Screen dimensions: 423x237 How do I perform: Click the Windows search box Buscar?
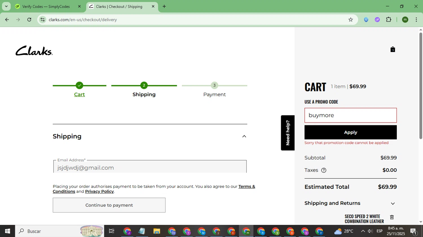pyautogui.click(x=60, y=231)
